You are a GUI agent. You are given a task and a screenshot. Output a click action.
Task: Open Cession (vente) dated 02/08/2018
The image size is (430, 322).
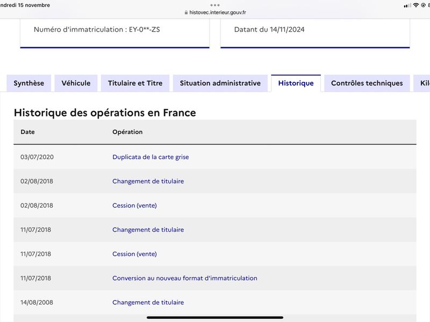(135, 206)
